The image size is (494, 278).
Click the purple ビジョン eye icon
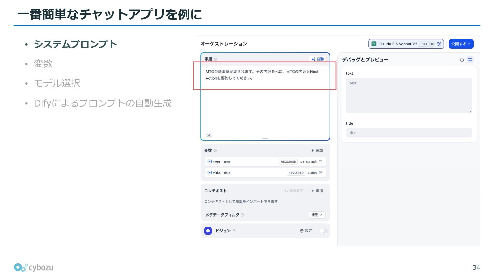pos(208,231)
